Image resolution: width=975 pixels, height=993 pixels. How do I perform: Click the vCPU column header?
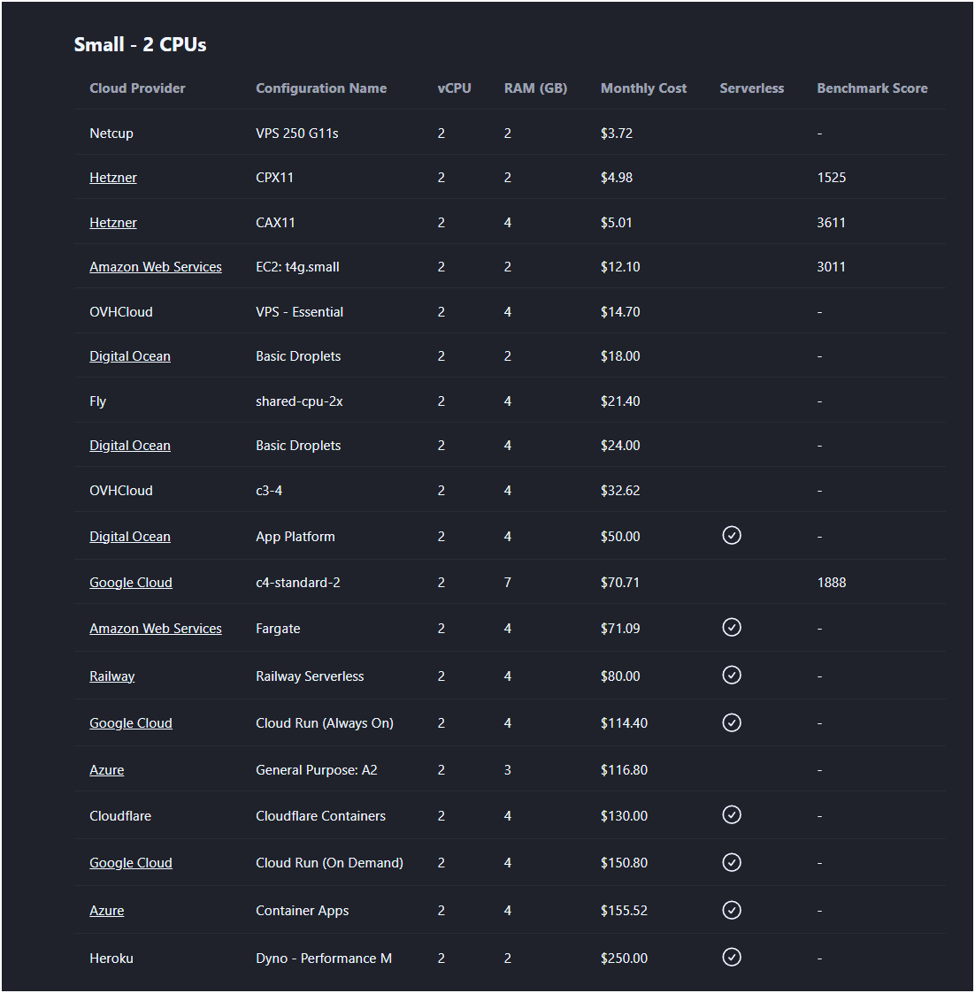click(454, 88)
